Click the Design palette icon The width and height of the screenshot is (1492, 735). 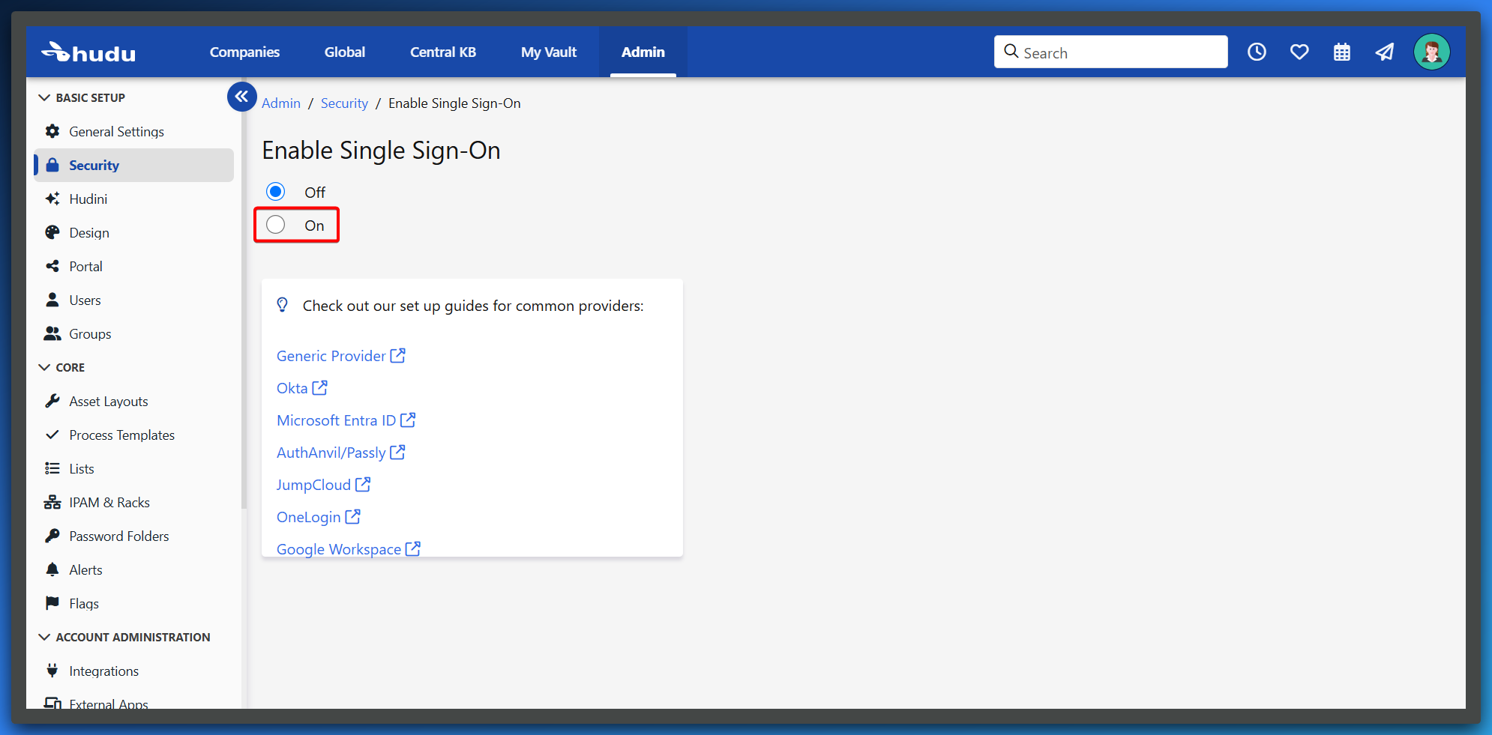[52, 232]
